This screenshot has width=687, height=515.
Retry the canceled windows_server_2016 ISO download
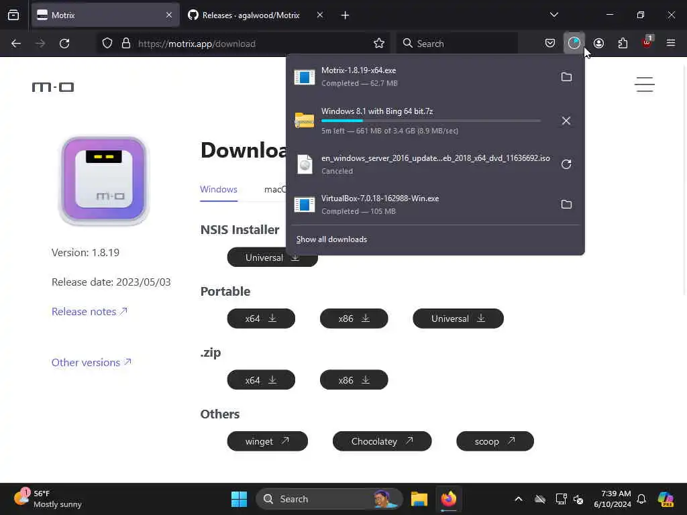[566, 164]
